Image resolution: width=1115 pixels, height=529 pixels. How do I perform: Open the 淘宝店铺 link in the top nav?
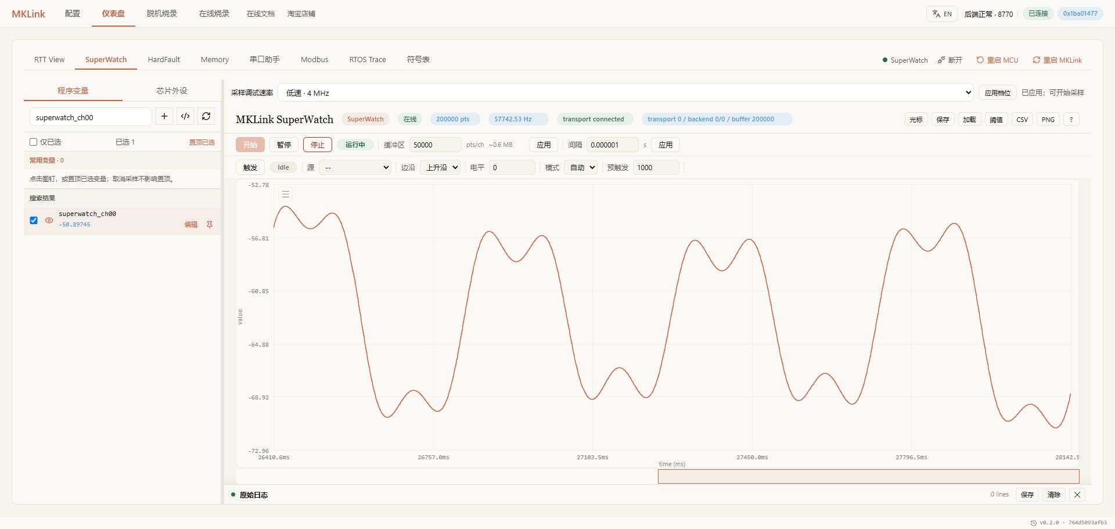[x=301, y=13]
